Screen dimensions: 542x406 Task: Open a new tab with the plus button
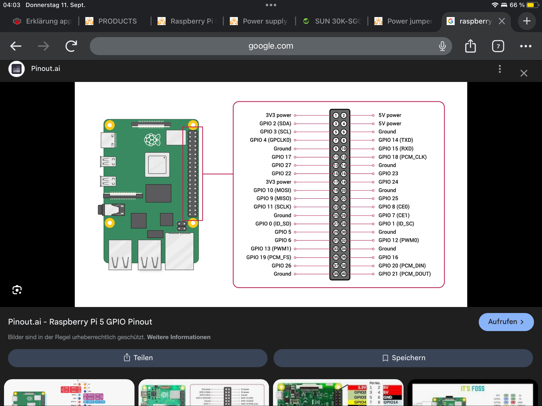(527, 21)
